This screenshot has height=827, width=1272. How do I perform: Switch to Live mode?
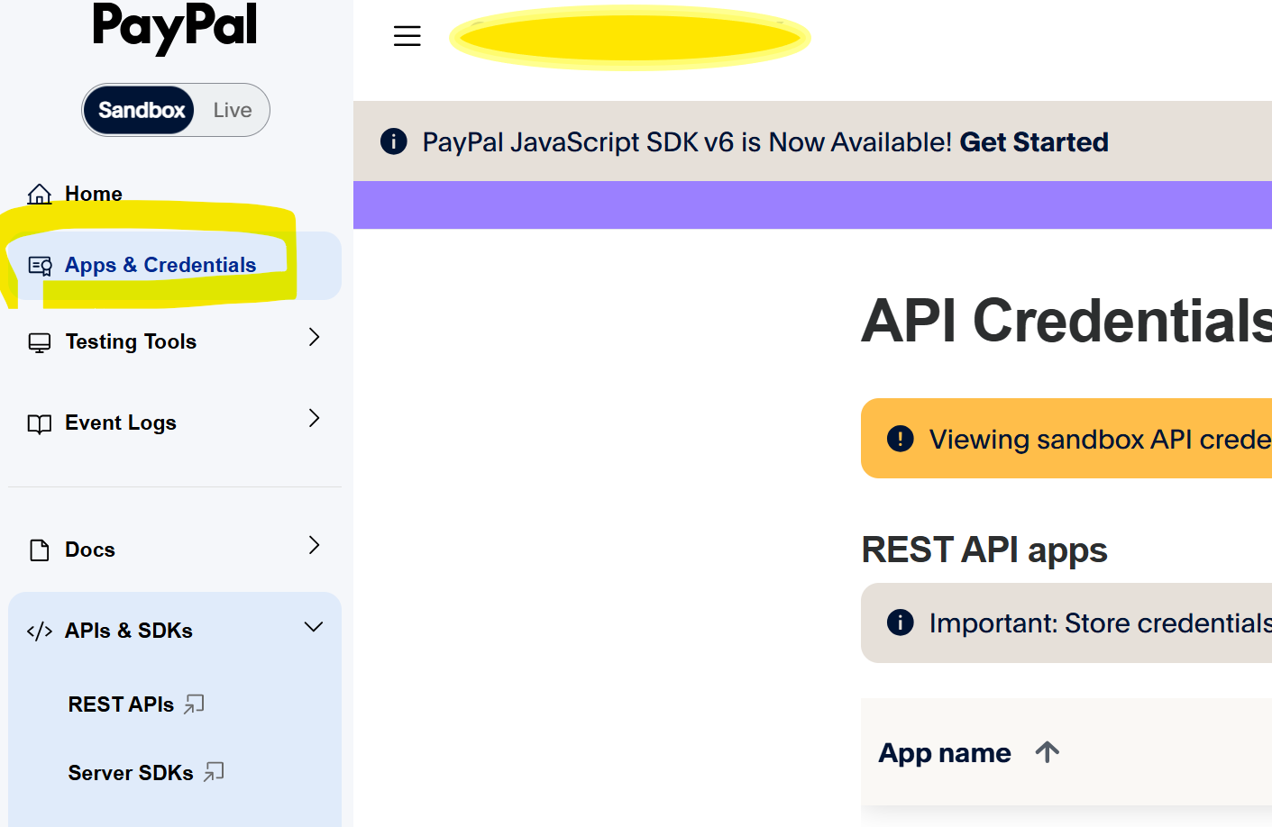click(233, 110)
